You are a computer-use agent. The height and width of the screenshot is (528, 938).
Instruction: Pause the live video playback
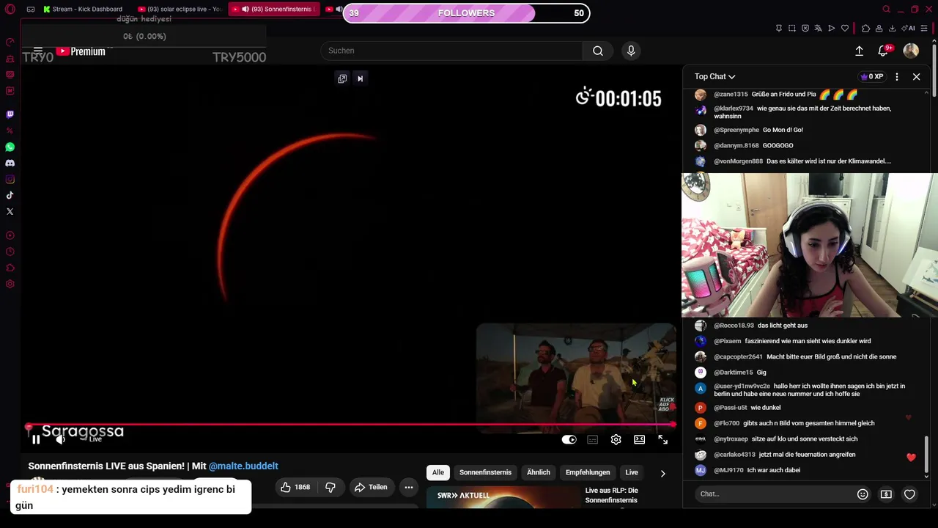(35, 439)
